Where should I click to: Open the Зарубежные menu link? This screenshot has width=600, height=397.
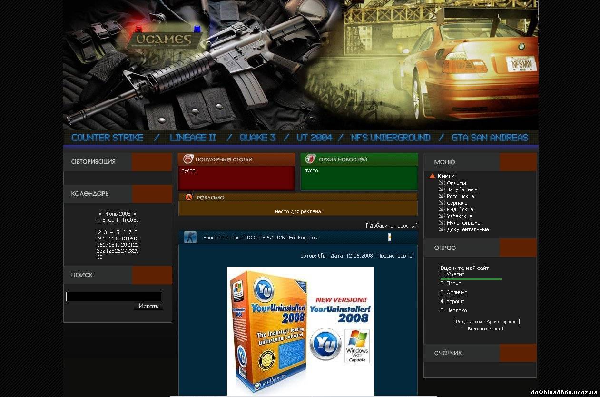point(462,189)
